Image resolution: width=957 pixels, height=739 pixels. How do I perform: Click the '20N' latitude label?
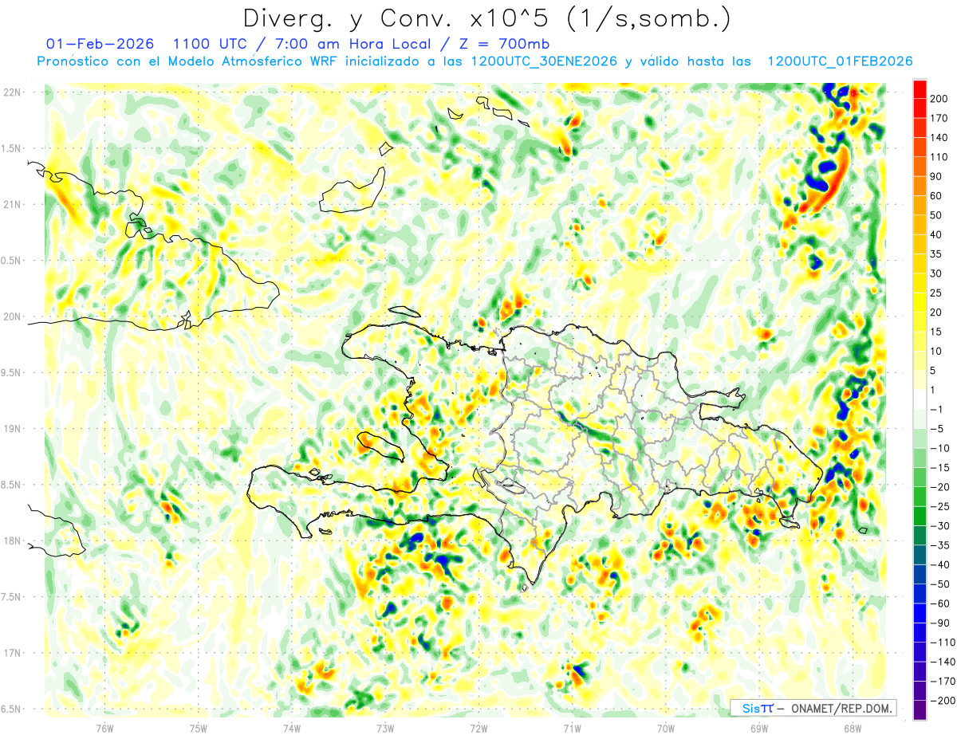(x=12, y=316)
